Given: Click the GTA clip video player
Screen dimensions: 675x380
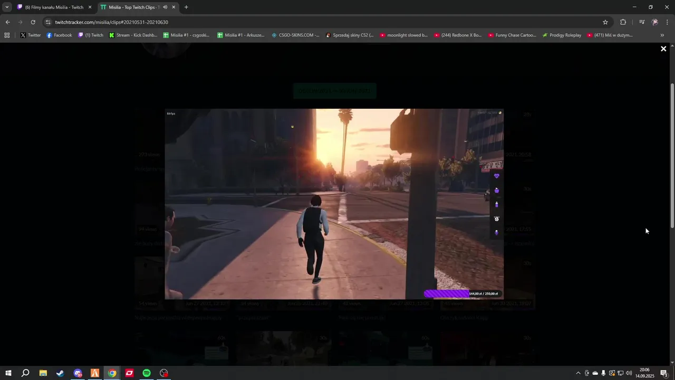Looking at the screenshot, I should point(334,204).
